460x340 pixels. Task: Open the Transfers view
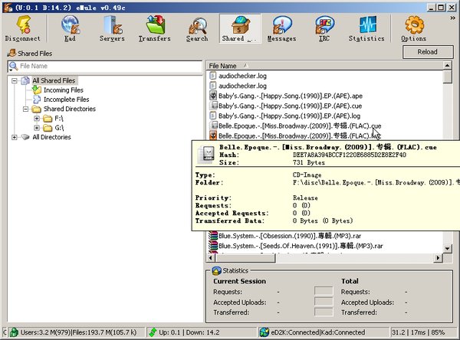(155, 28)
